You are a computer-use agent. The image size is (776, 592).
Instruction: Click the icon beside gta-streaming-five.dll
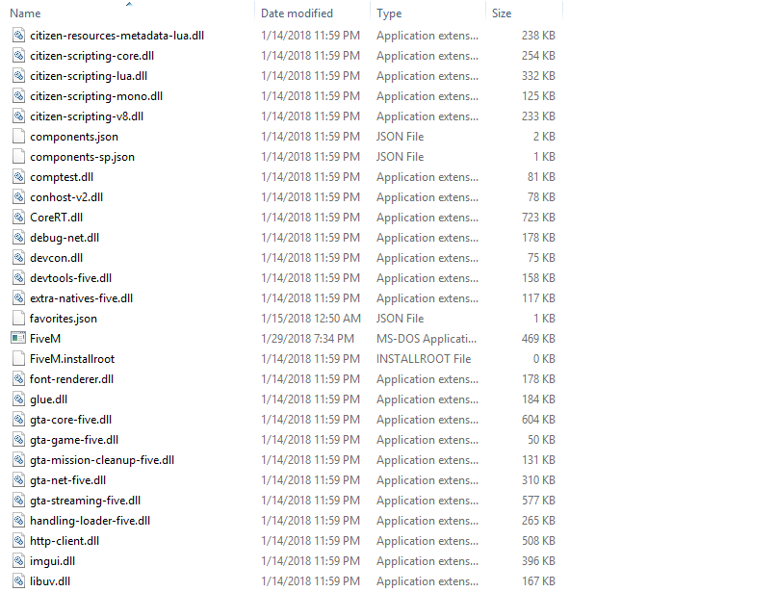pos(18,500)
